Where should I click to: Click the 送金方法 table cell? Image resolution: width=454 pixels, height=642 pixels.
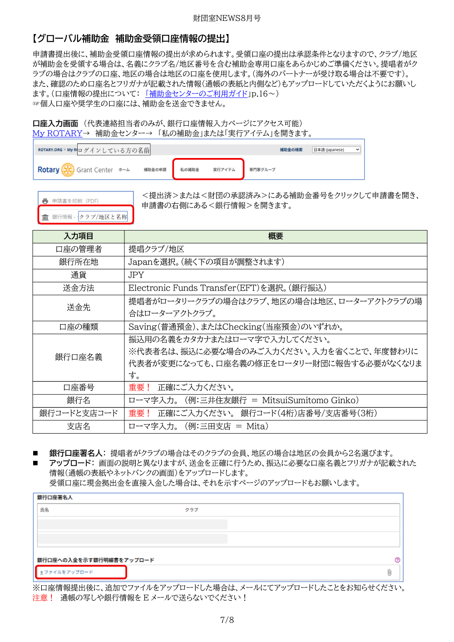point(79,288)
